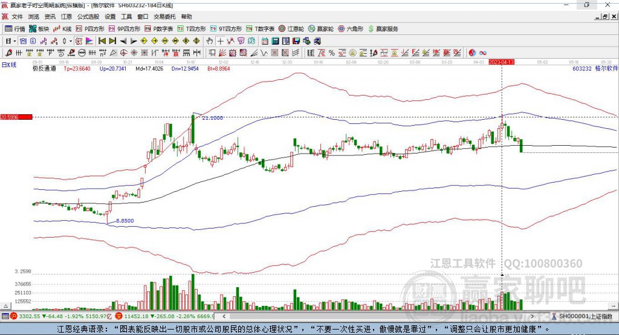Open the 窗口 menu
Viewport: 619px width, 335px height.
point(143,16)
